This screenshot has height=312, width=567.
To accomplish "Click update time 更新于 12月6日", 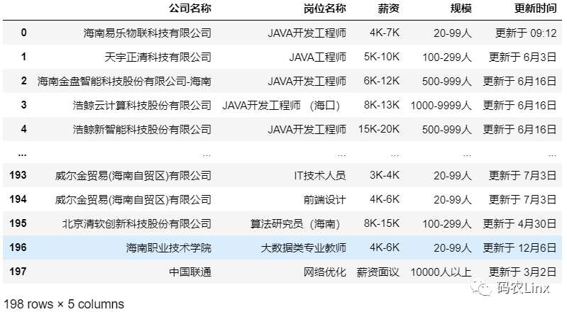I will tap(519, 247).
